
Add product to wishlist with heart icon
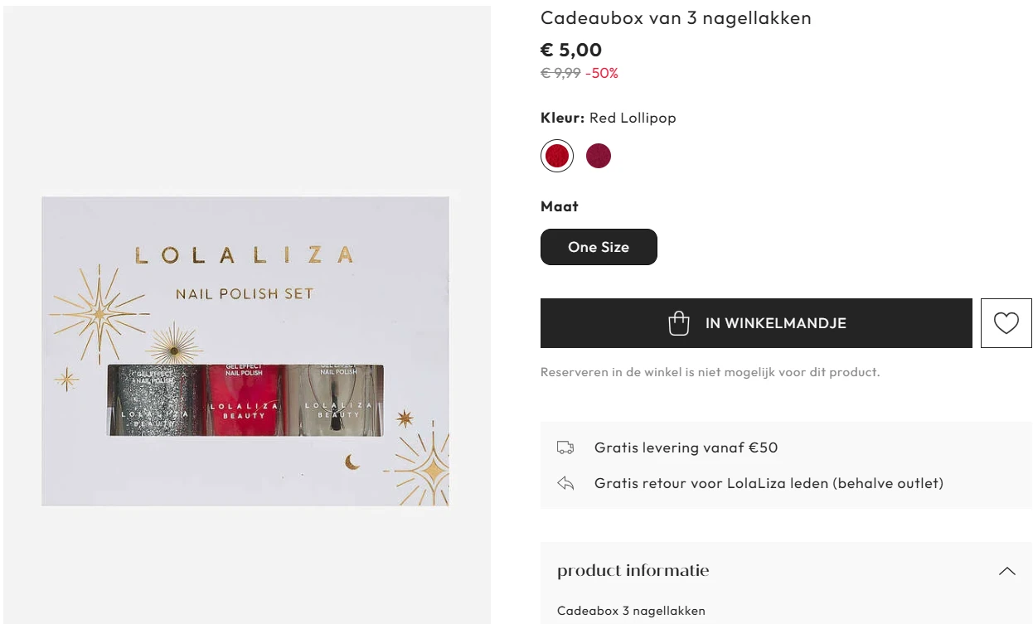pos(1006,323)
